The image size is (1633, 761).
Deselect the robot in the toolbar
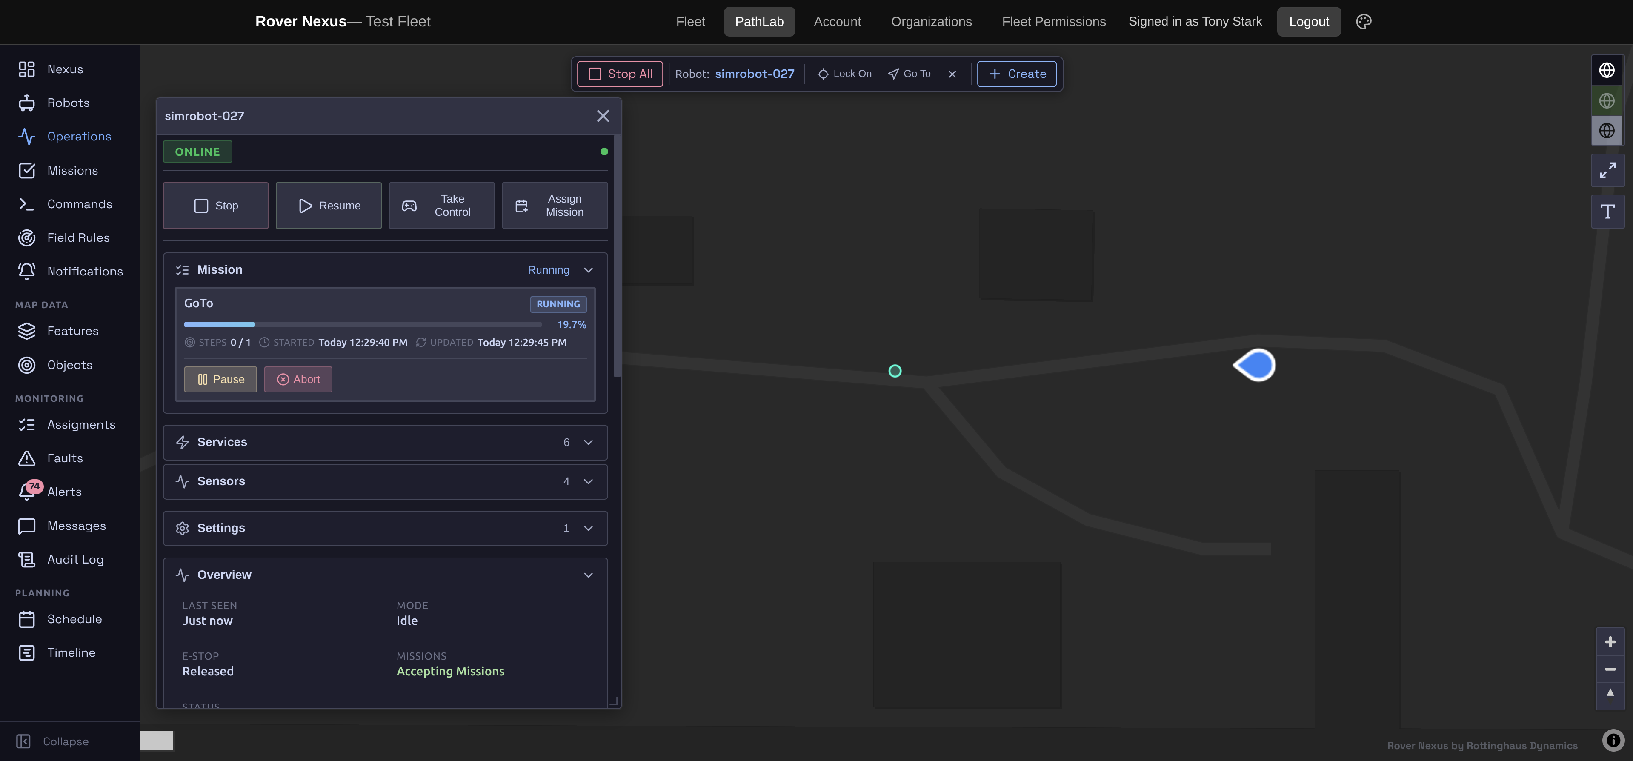[x=952, y=74]
